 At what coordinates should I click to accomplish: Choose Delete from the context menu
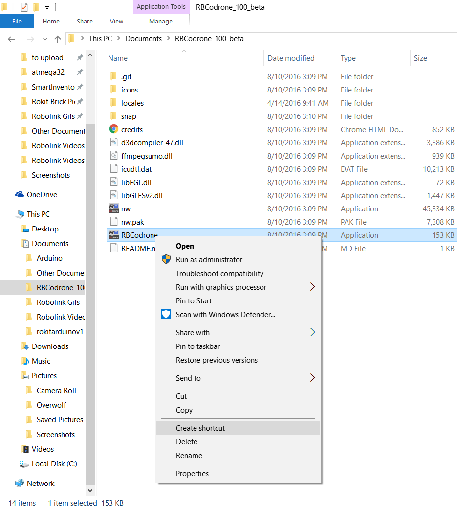point(238,441)
